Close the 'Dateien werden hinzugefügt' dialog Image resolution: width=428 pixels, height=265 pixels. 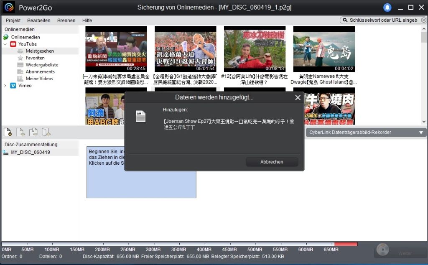click(298, 98)
